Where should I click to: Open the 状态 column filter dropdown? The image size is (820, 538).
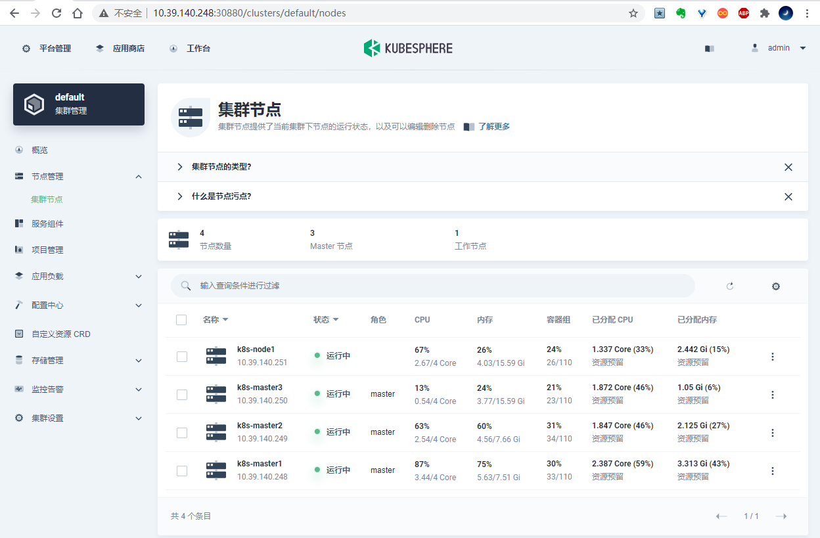click(x=326, y=320)
